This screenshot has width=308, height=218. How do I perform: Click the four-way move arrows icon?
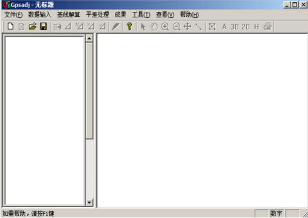click(x=188, y=26)
